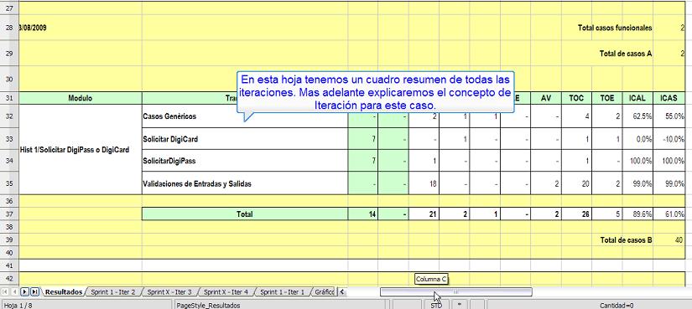Select the -10.0% ICAS cell
This screenshot has width=692, height=309.
(669, 139)
